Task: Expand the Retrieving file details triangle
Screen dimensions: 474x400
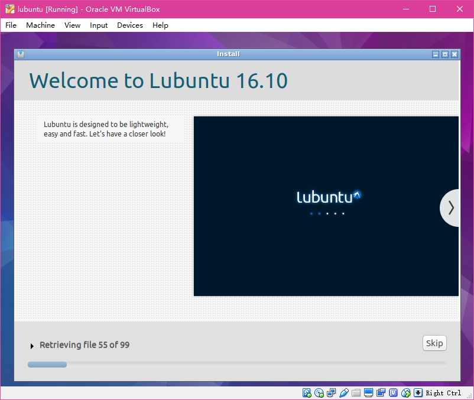Action: coord(32,346)
